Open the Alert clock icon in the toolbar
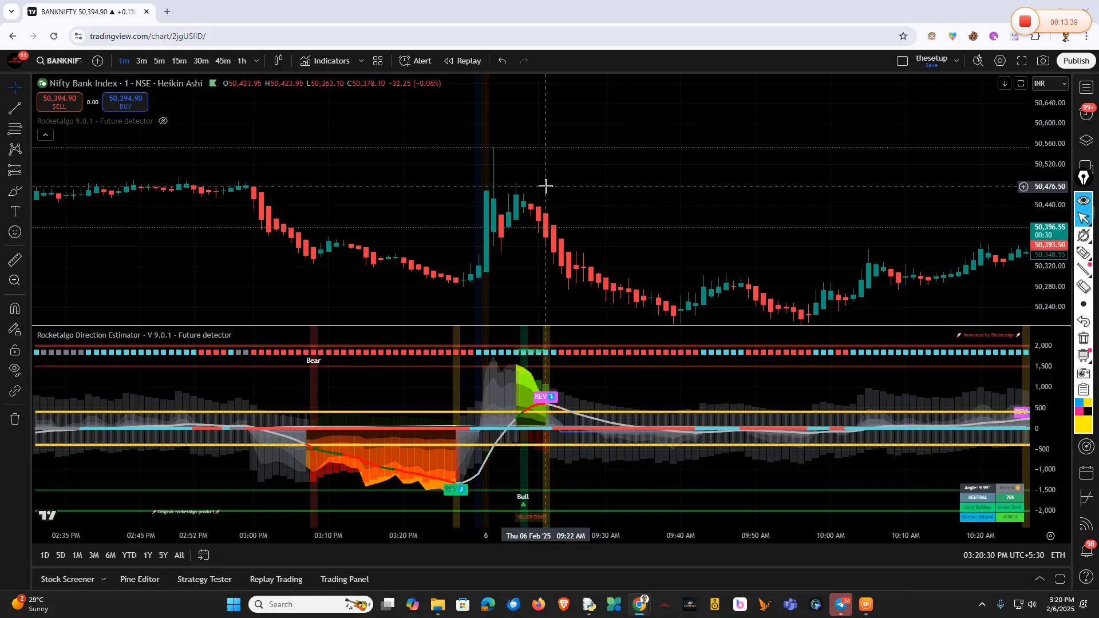Image resolution: width=1099 pixels, height=618 pixels. point(405,61)
